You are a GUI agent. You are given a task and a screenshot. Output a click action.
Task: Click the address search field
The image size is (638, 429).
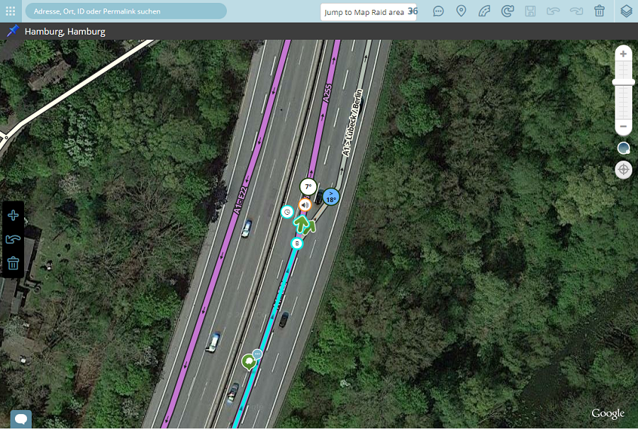click(125, 11)
